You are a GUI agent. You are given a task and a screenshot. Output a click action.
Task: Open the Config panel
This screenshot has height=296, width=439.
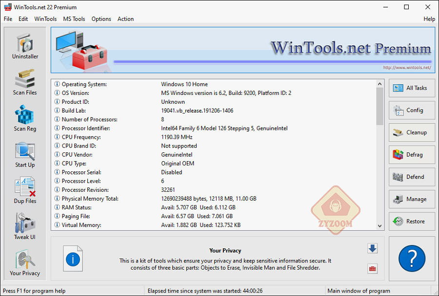point(412,111)
